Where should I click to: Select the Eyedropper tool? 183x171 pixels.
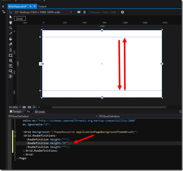point(11,33)
